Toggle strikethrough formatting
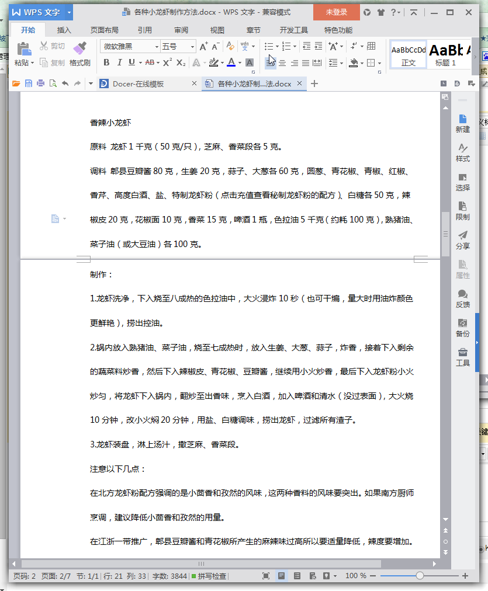Image resolution: width=488 pixels, height=591 pixels. (150, 62)
